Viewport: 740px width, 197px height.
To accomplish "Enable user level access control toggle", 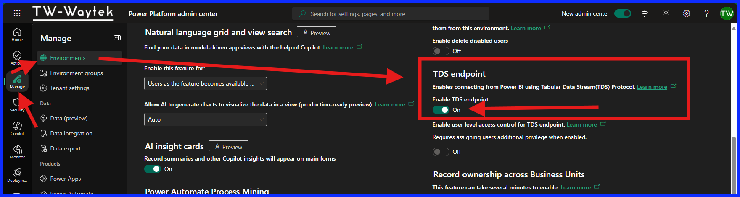I will (x=441, y=152).
